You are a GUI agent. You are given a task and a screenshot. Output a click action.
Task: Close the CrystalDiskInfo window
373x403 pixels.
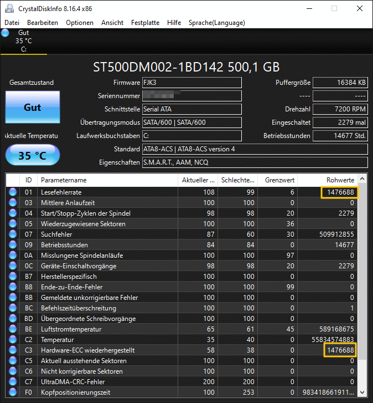(360, 8)
